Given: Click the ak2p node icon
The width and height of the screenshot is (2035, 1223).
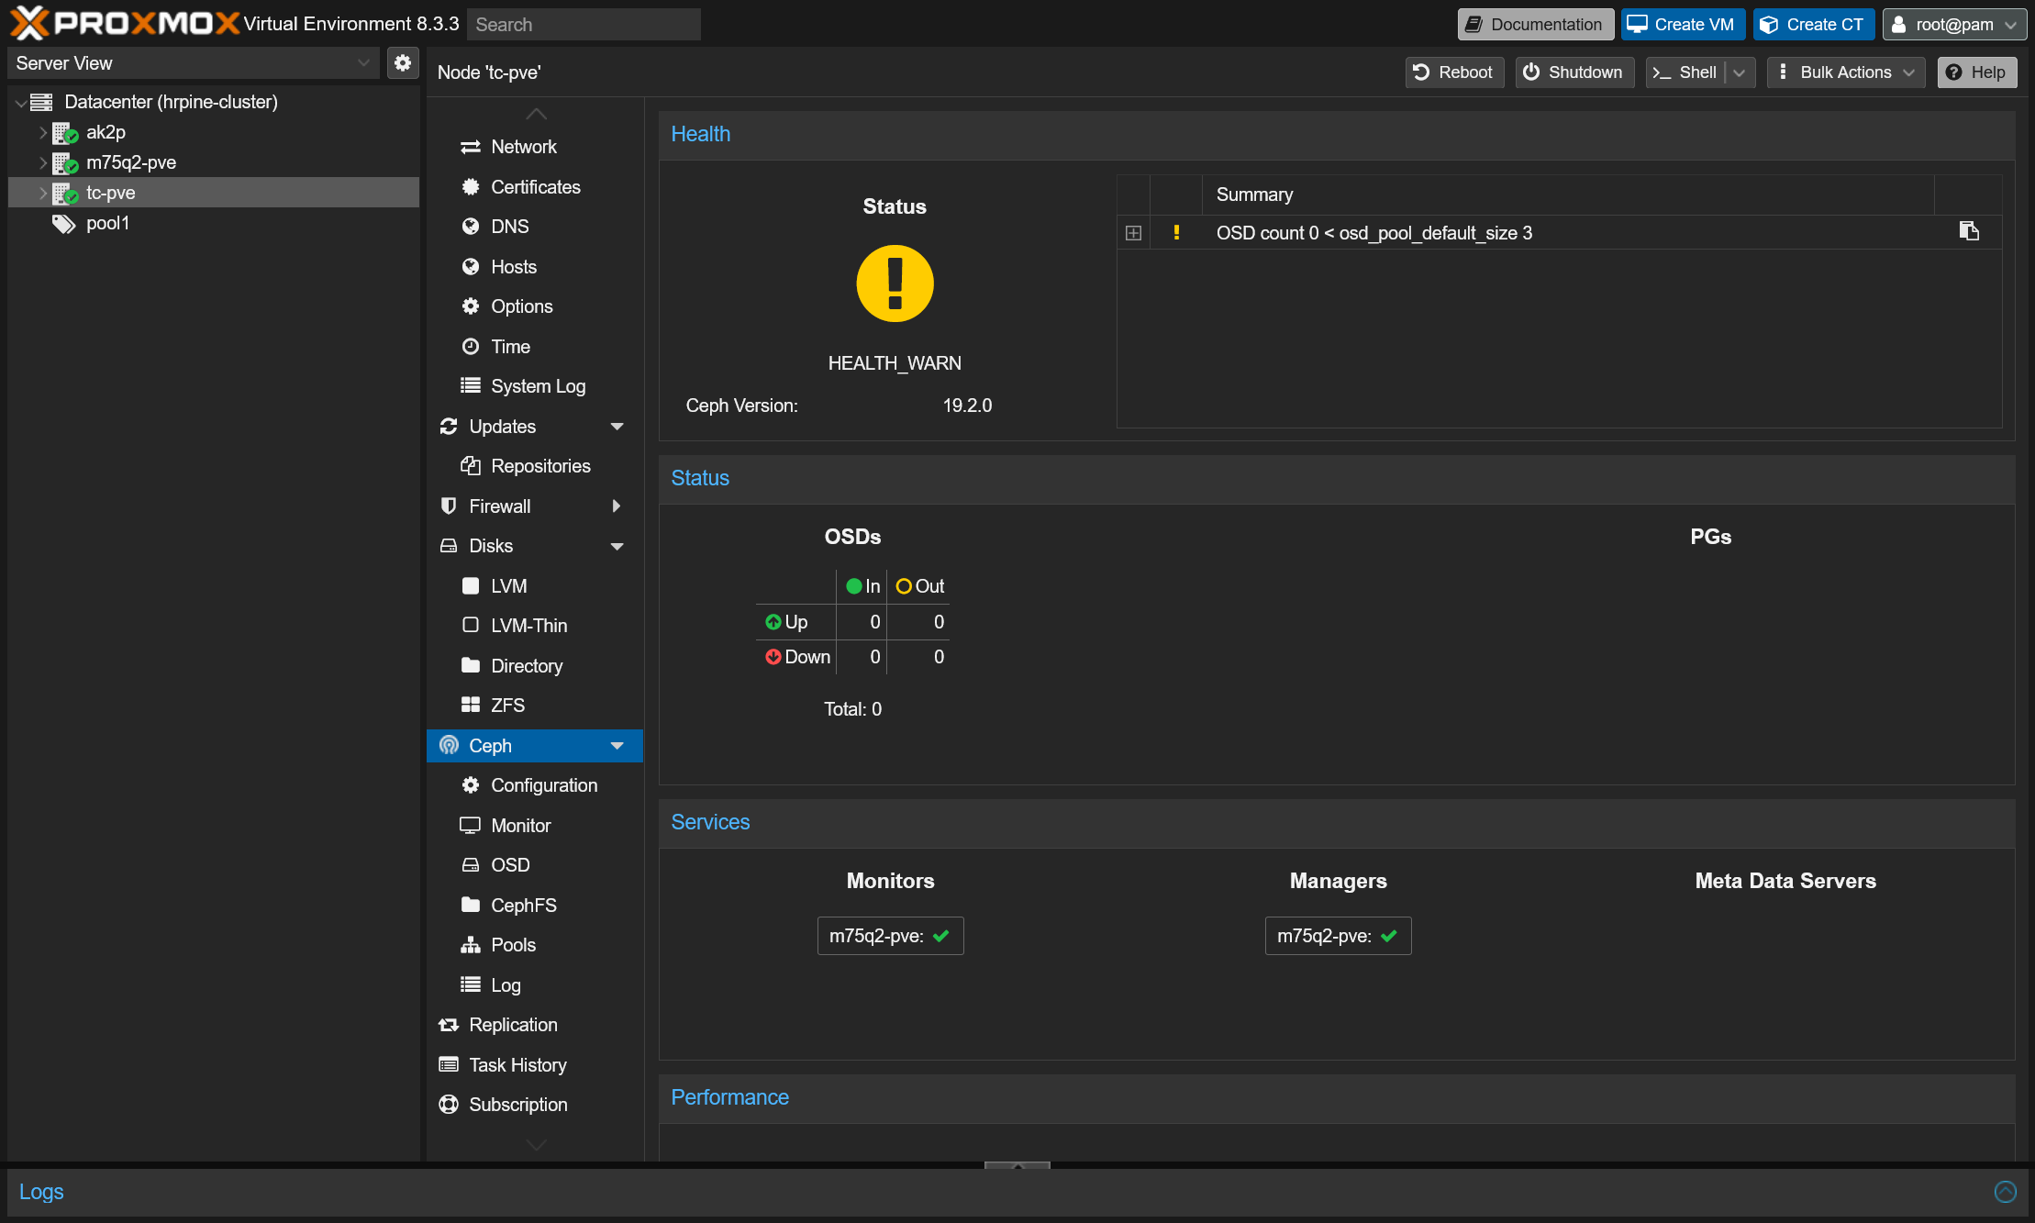Looking at the screenshot, I should click(64, 132).
